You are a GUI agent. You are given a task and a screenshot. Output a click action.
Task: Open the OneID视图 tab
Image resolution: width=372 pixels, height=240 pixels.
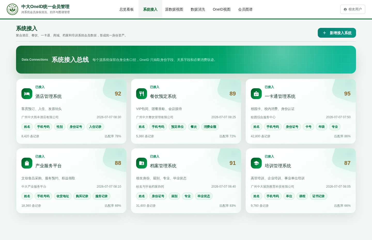coord(222,9)
